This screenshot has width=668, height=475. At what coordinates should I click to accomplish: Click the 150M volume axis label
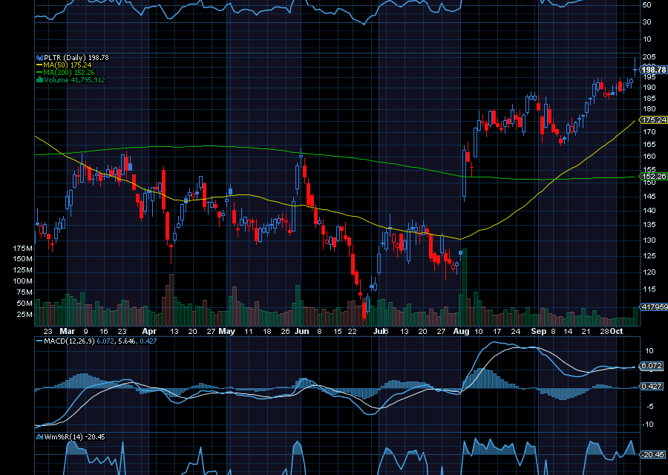(x=22, y=259)
